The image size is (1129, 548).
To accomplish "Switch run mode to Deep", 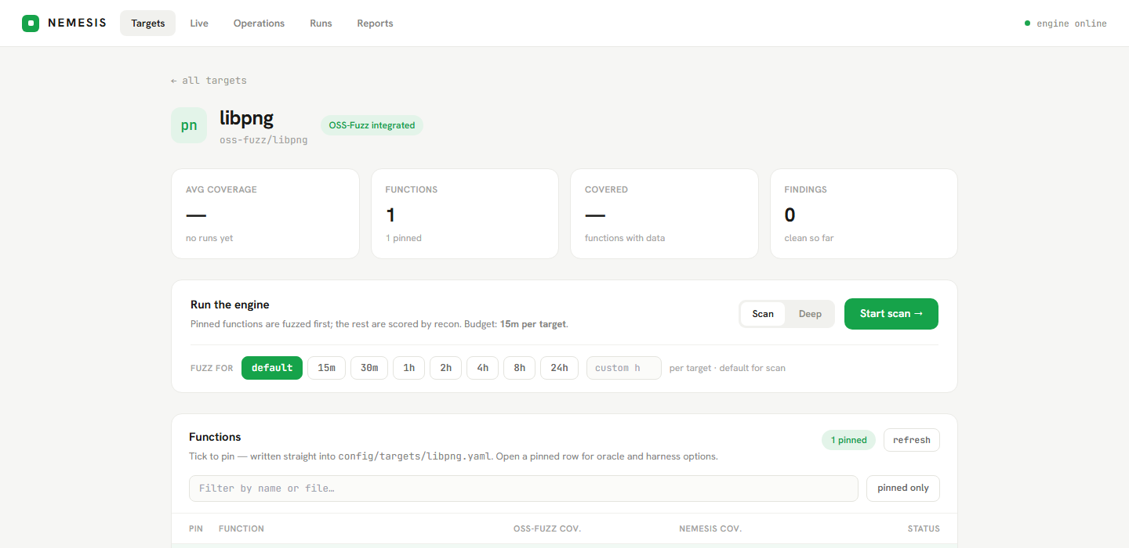I will point(810,314).
